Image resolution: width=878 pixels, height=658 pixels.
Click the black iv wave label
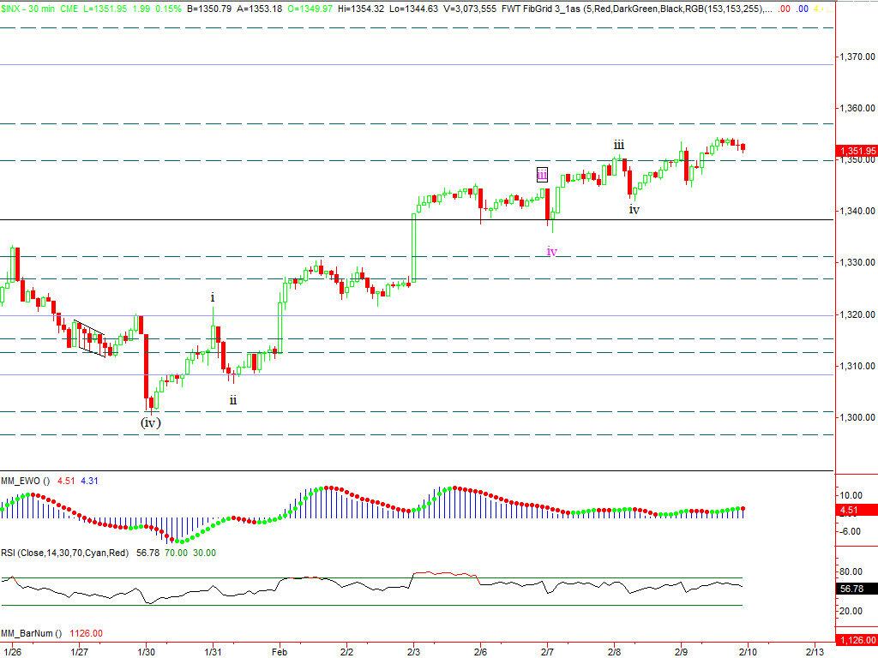(x=634, y=209)
